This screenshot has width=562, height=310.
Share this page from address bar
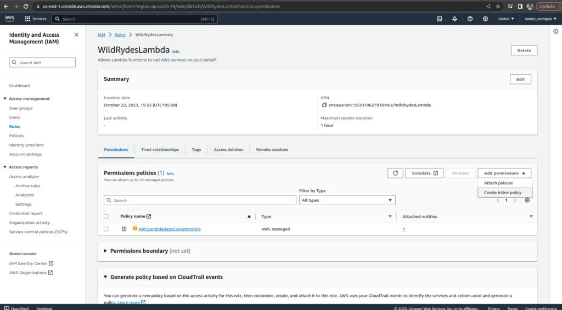[488, 7]
